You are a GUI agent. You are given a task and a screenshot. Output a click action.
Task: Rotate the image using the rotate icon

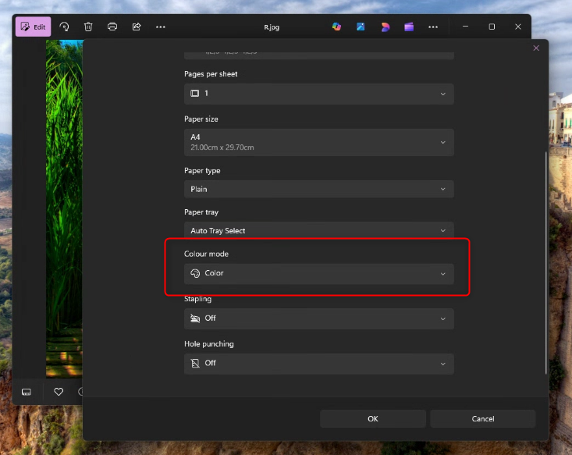[x=64, y=27]
